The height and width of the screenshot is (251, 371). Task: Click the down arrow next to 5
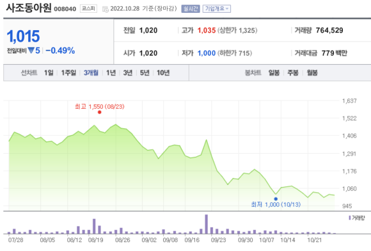[x=31, y=51]
